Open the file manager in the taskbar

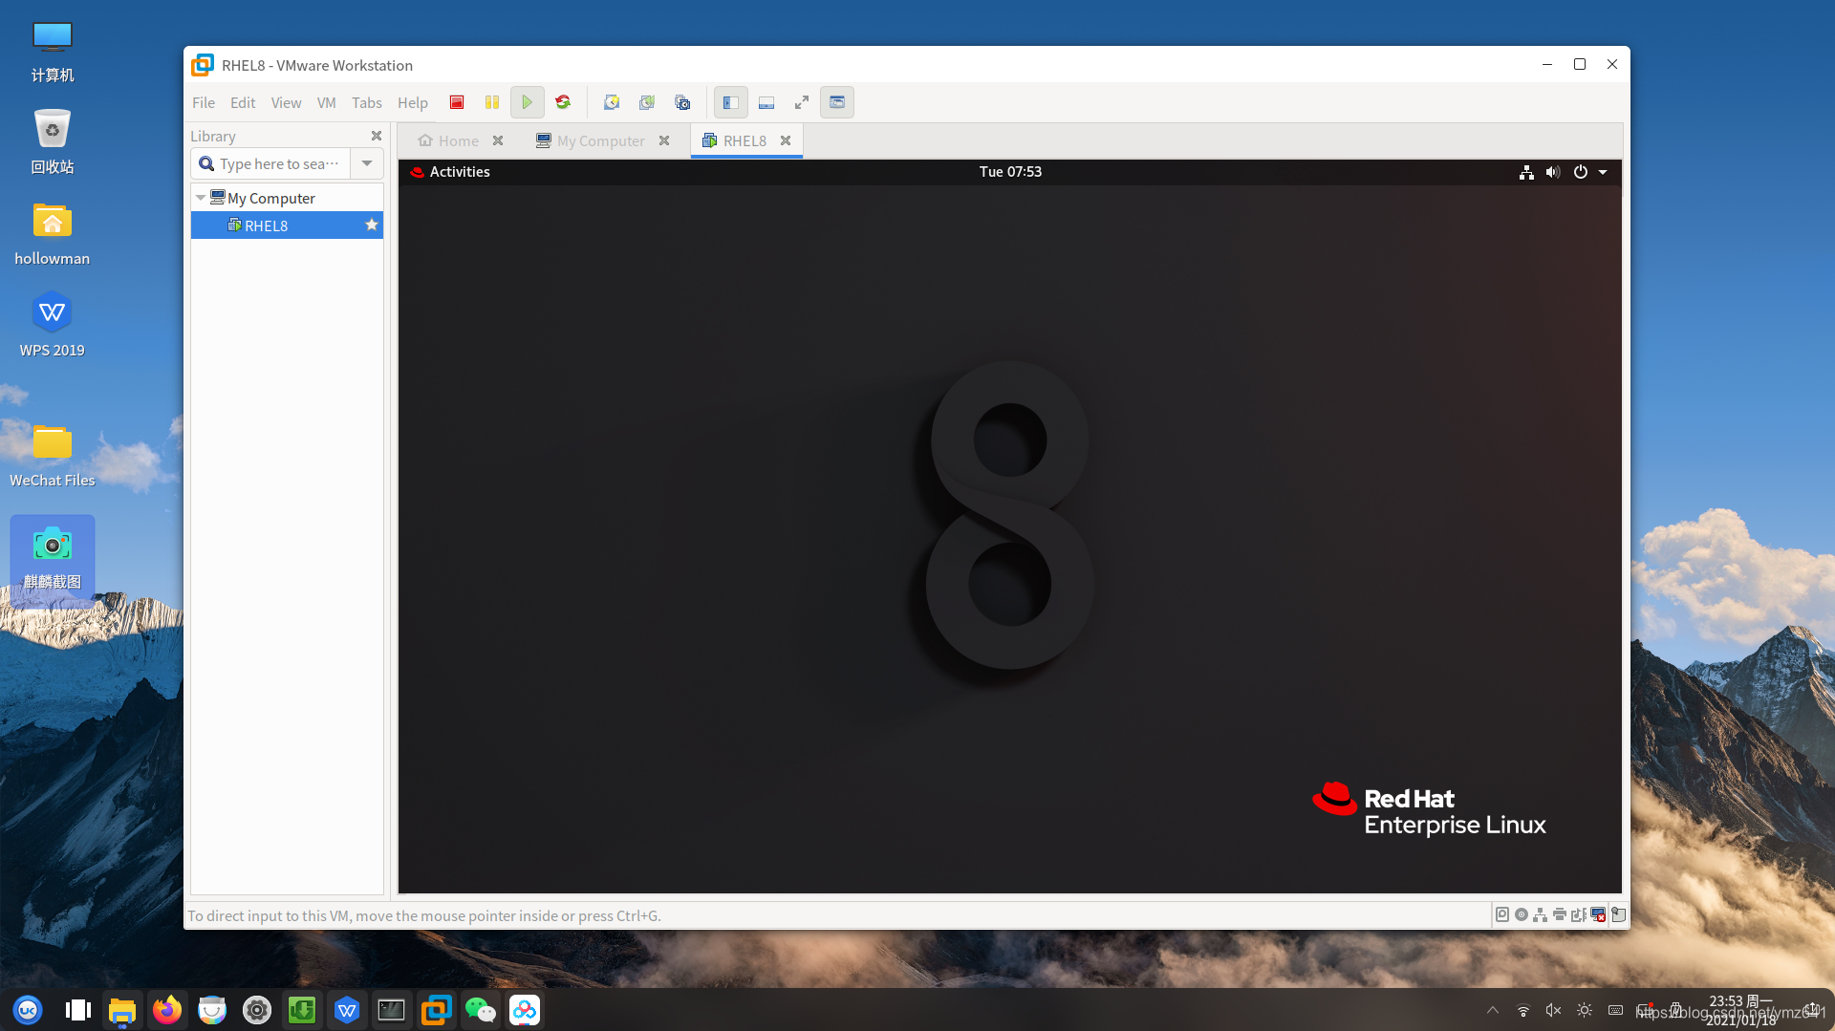(122, 1010)
